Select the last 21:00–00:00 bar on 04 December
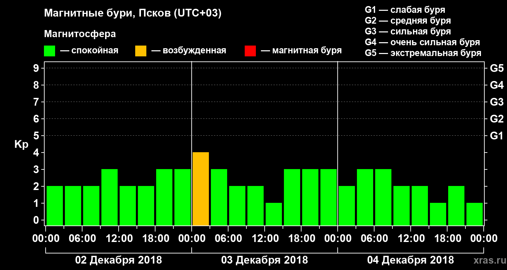This screenshot has width=507, height=270. pos(475,214)
